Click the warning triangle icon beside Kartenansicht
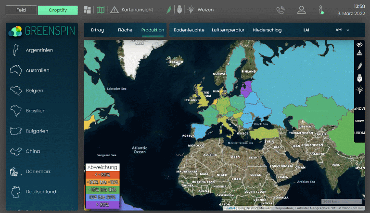 click(x=114, y=10)
